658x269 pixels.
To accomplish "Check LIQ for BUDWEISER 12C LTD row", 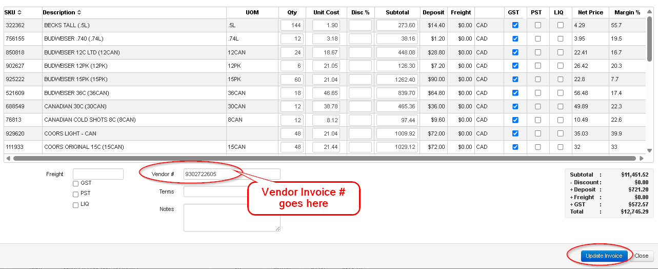I will [560, 52].
